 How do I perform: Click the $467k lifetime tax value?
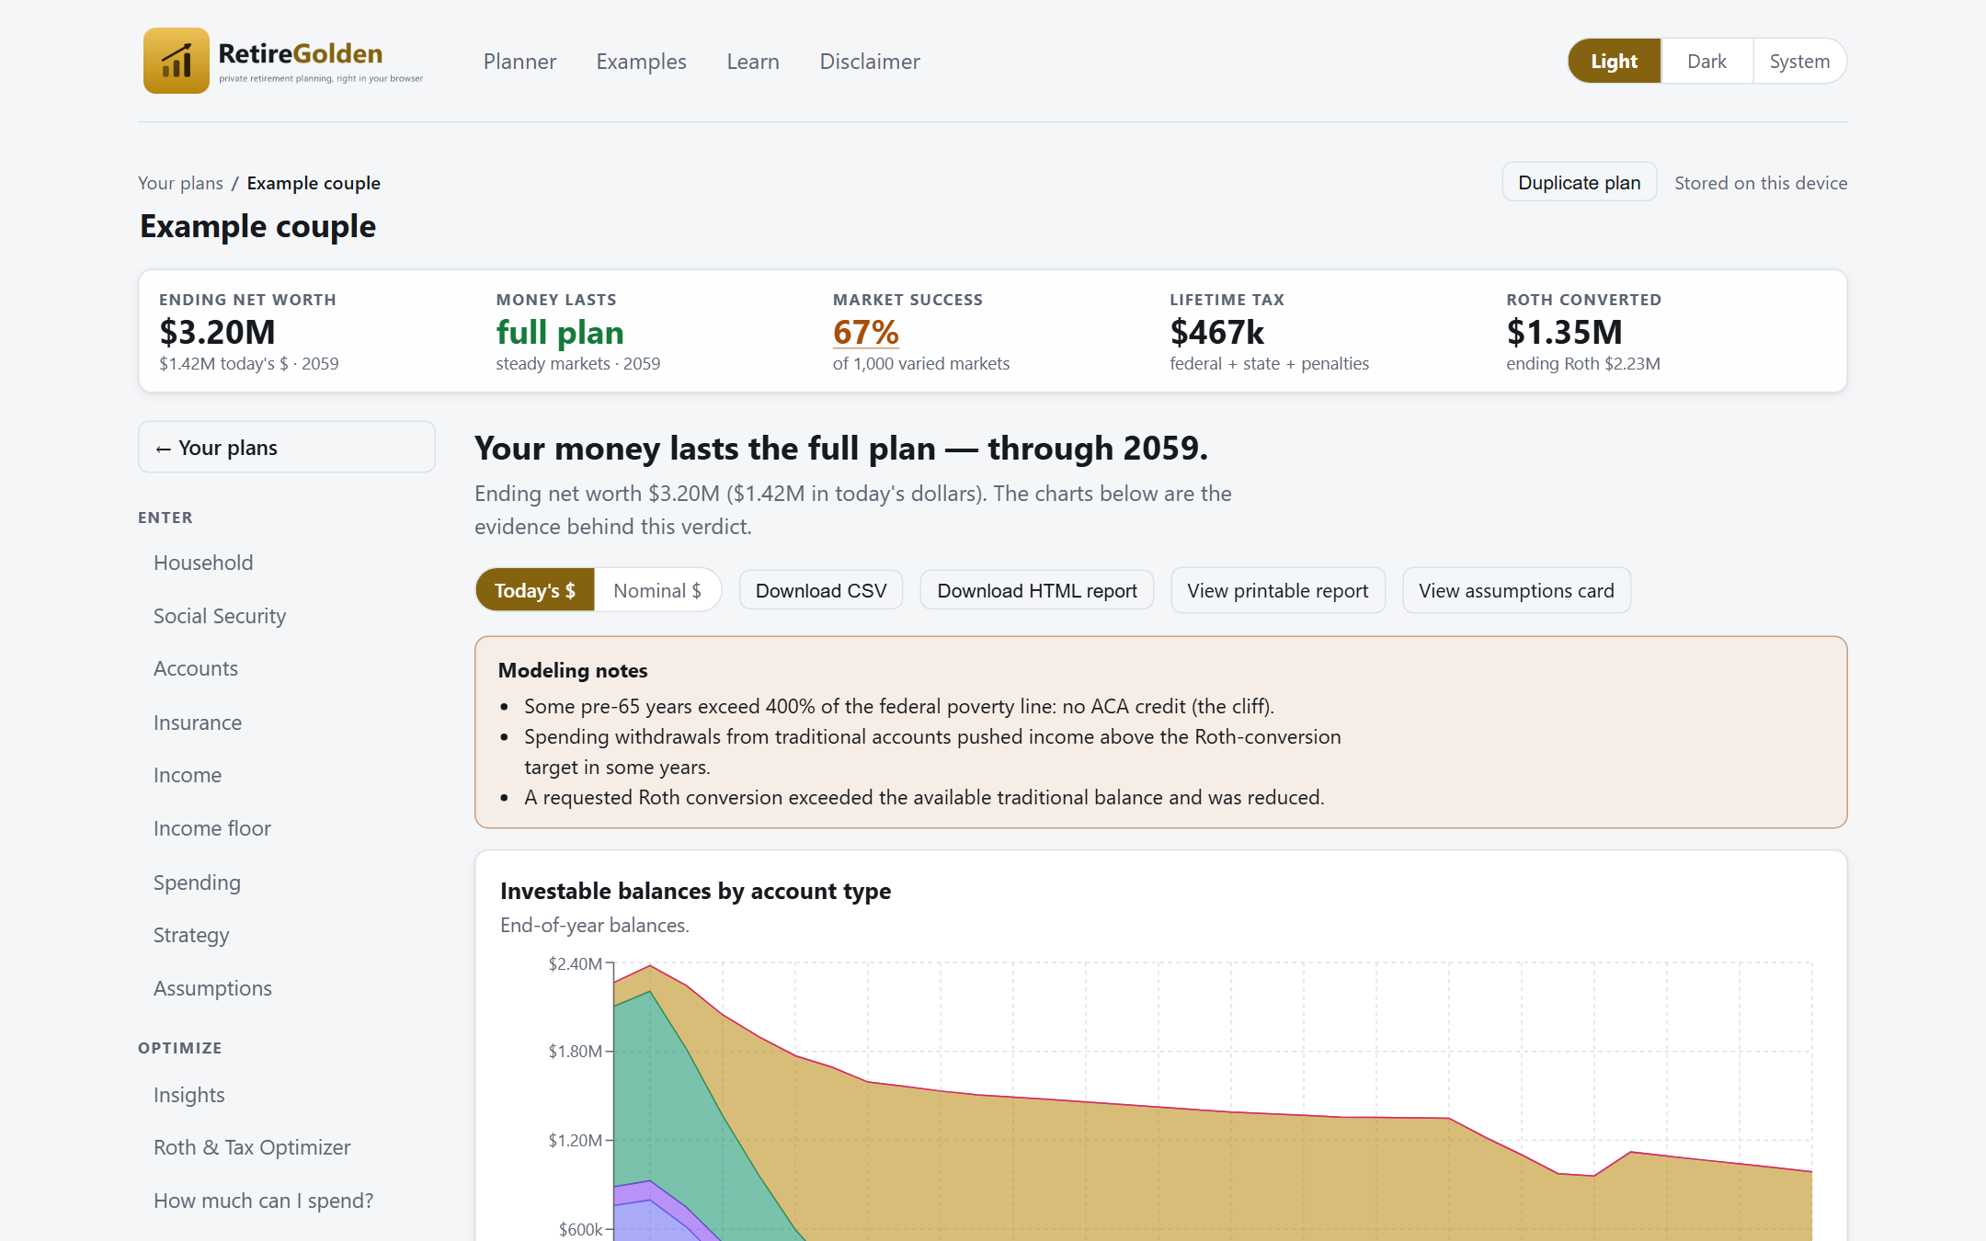coord(1216,332)
